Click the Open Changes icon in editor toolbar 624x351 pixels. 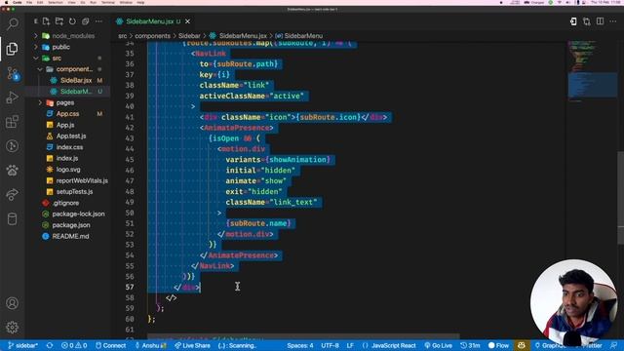[x=573, y=21]
